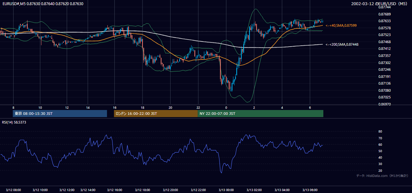412x193 pixels.
Task: Click price axis value 0.87523
Action: [x=385, y=35]
